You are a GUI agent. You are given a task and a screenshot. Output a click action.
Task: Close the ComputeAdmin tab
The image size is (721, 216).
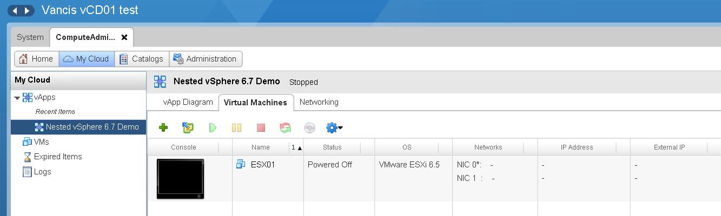click(x=124, y=37)
